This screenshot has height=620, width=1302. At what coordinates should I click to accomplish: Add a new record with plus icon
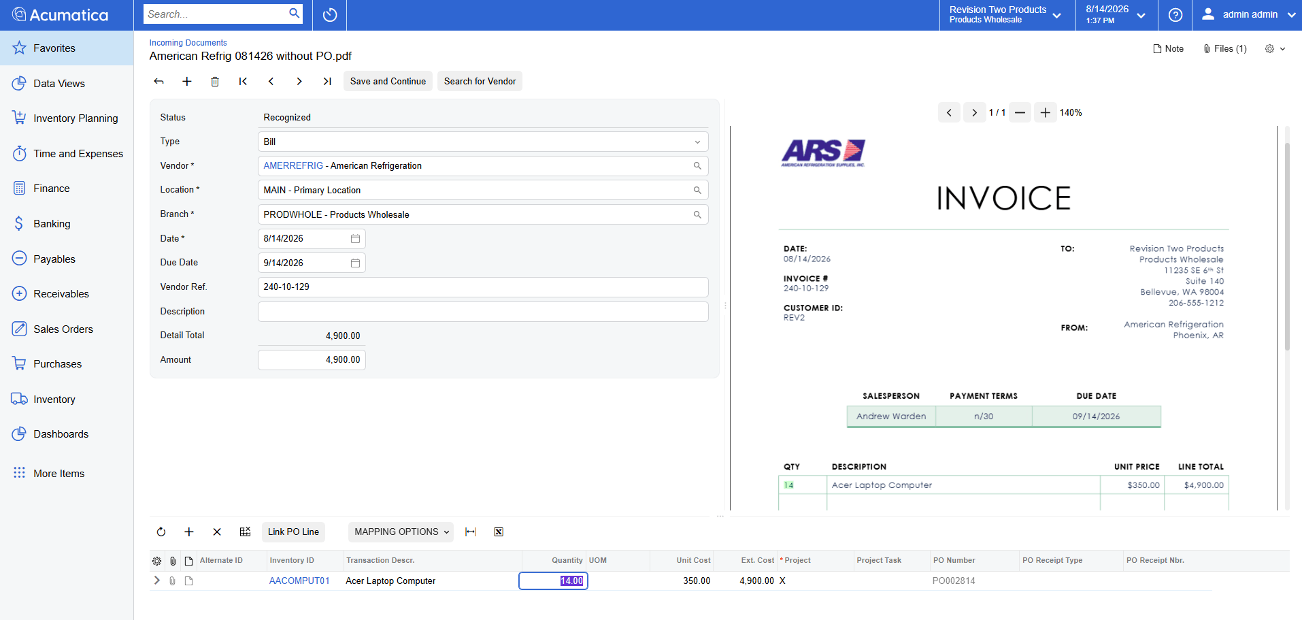(187, 81)
